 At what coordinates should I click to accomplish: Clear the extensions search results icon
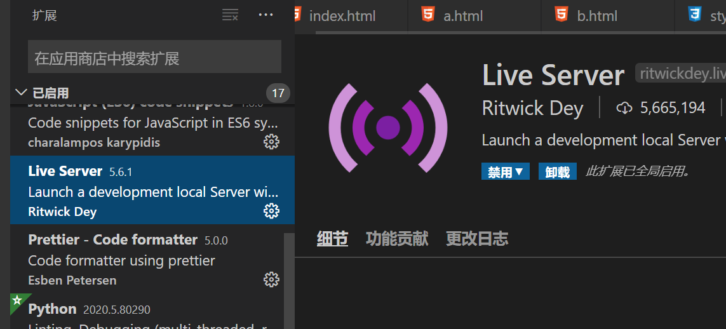230,15
